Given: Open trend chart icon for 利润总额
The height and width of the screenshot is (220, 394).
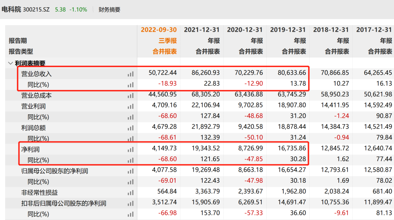Looking at the screenshot, I should point(131,128).
